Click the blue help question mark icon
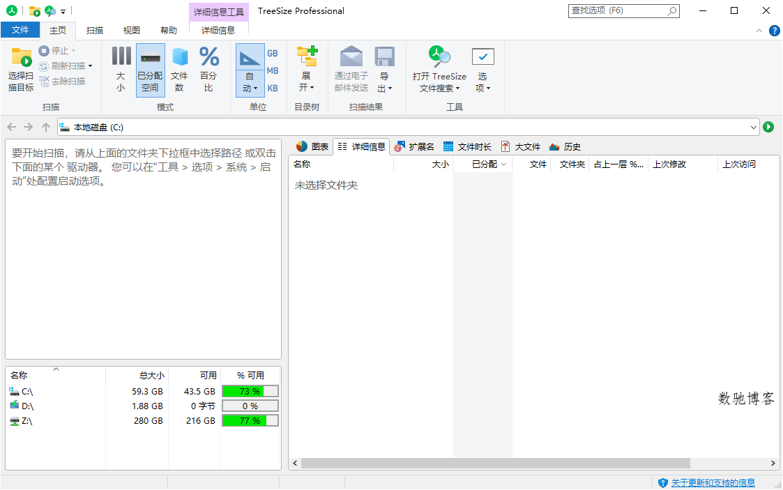 [774, 31]
